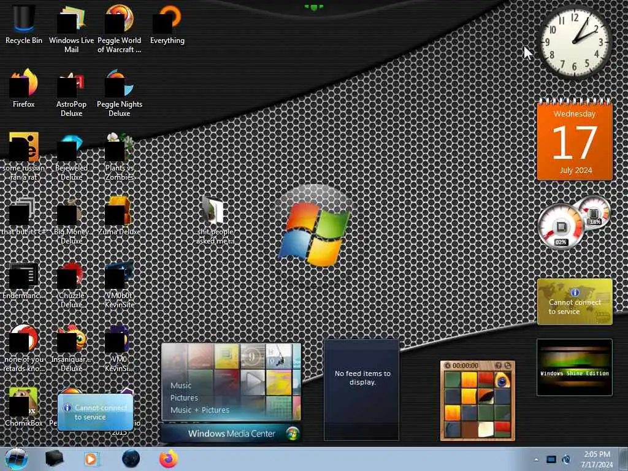Select Music in Media Center gadget
Screen dimensions: 628x471
[x=181, y=385]
